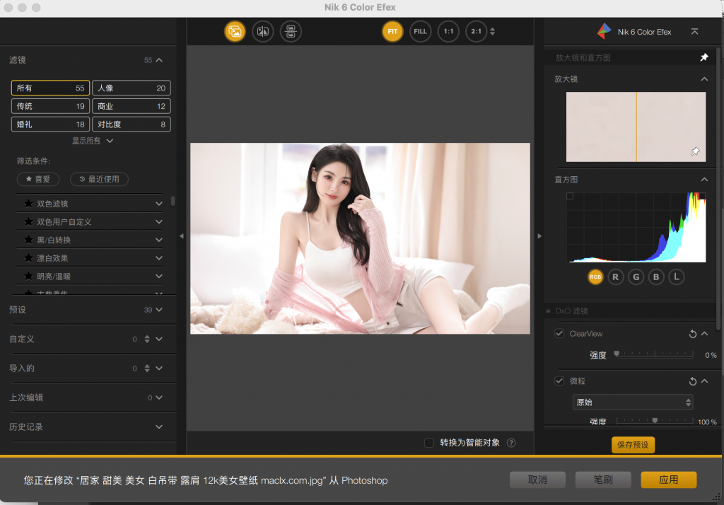Viewport: 724px width, 505px height.
Task: Open the 原始 grain dropdown
Action: pos(632,402)
